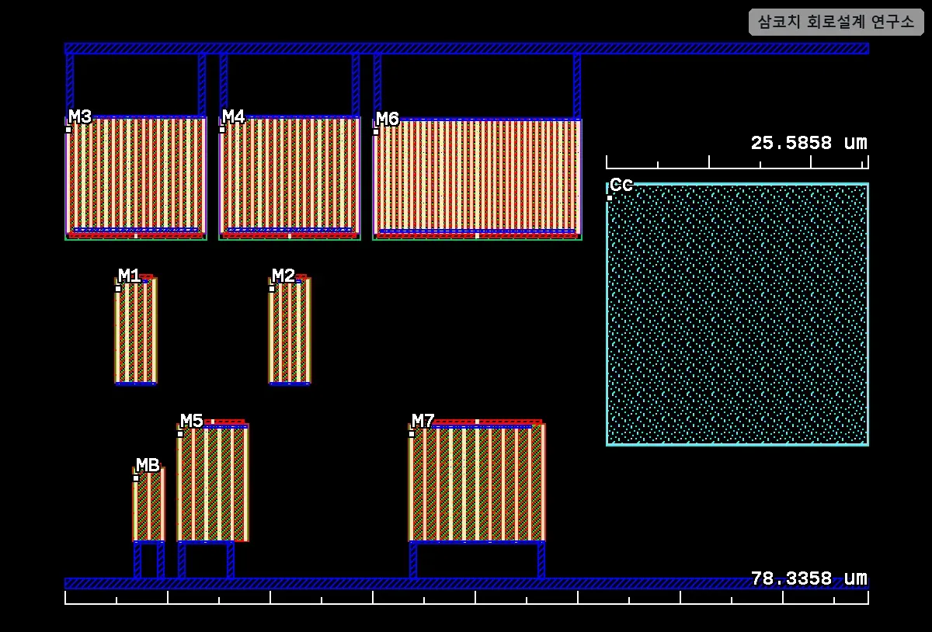This screenshot has height=632, width=932.
Task: Click the M1 label text
Action: pyautogui.click(x=130, y=276)
